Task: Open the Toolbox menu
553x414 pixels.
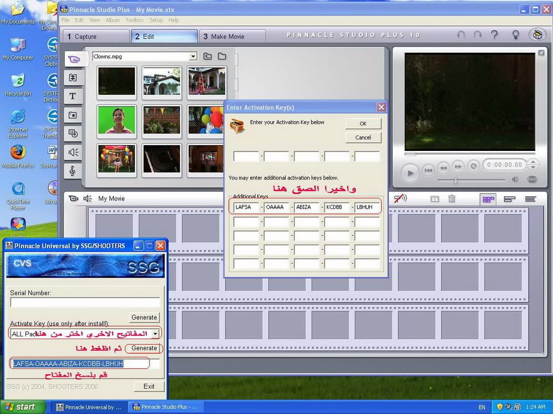Action: 134,20
